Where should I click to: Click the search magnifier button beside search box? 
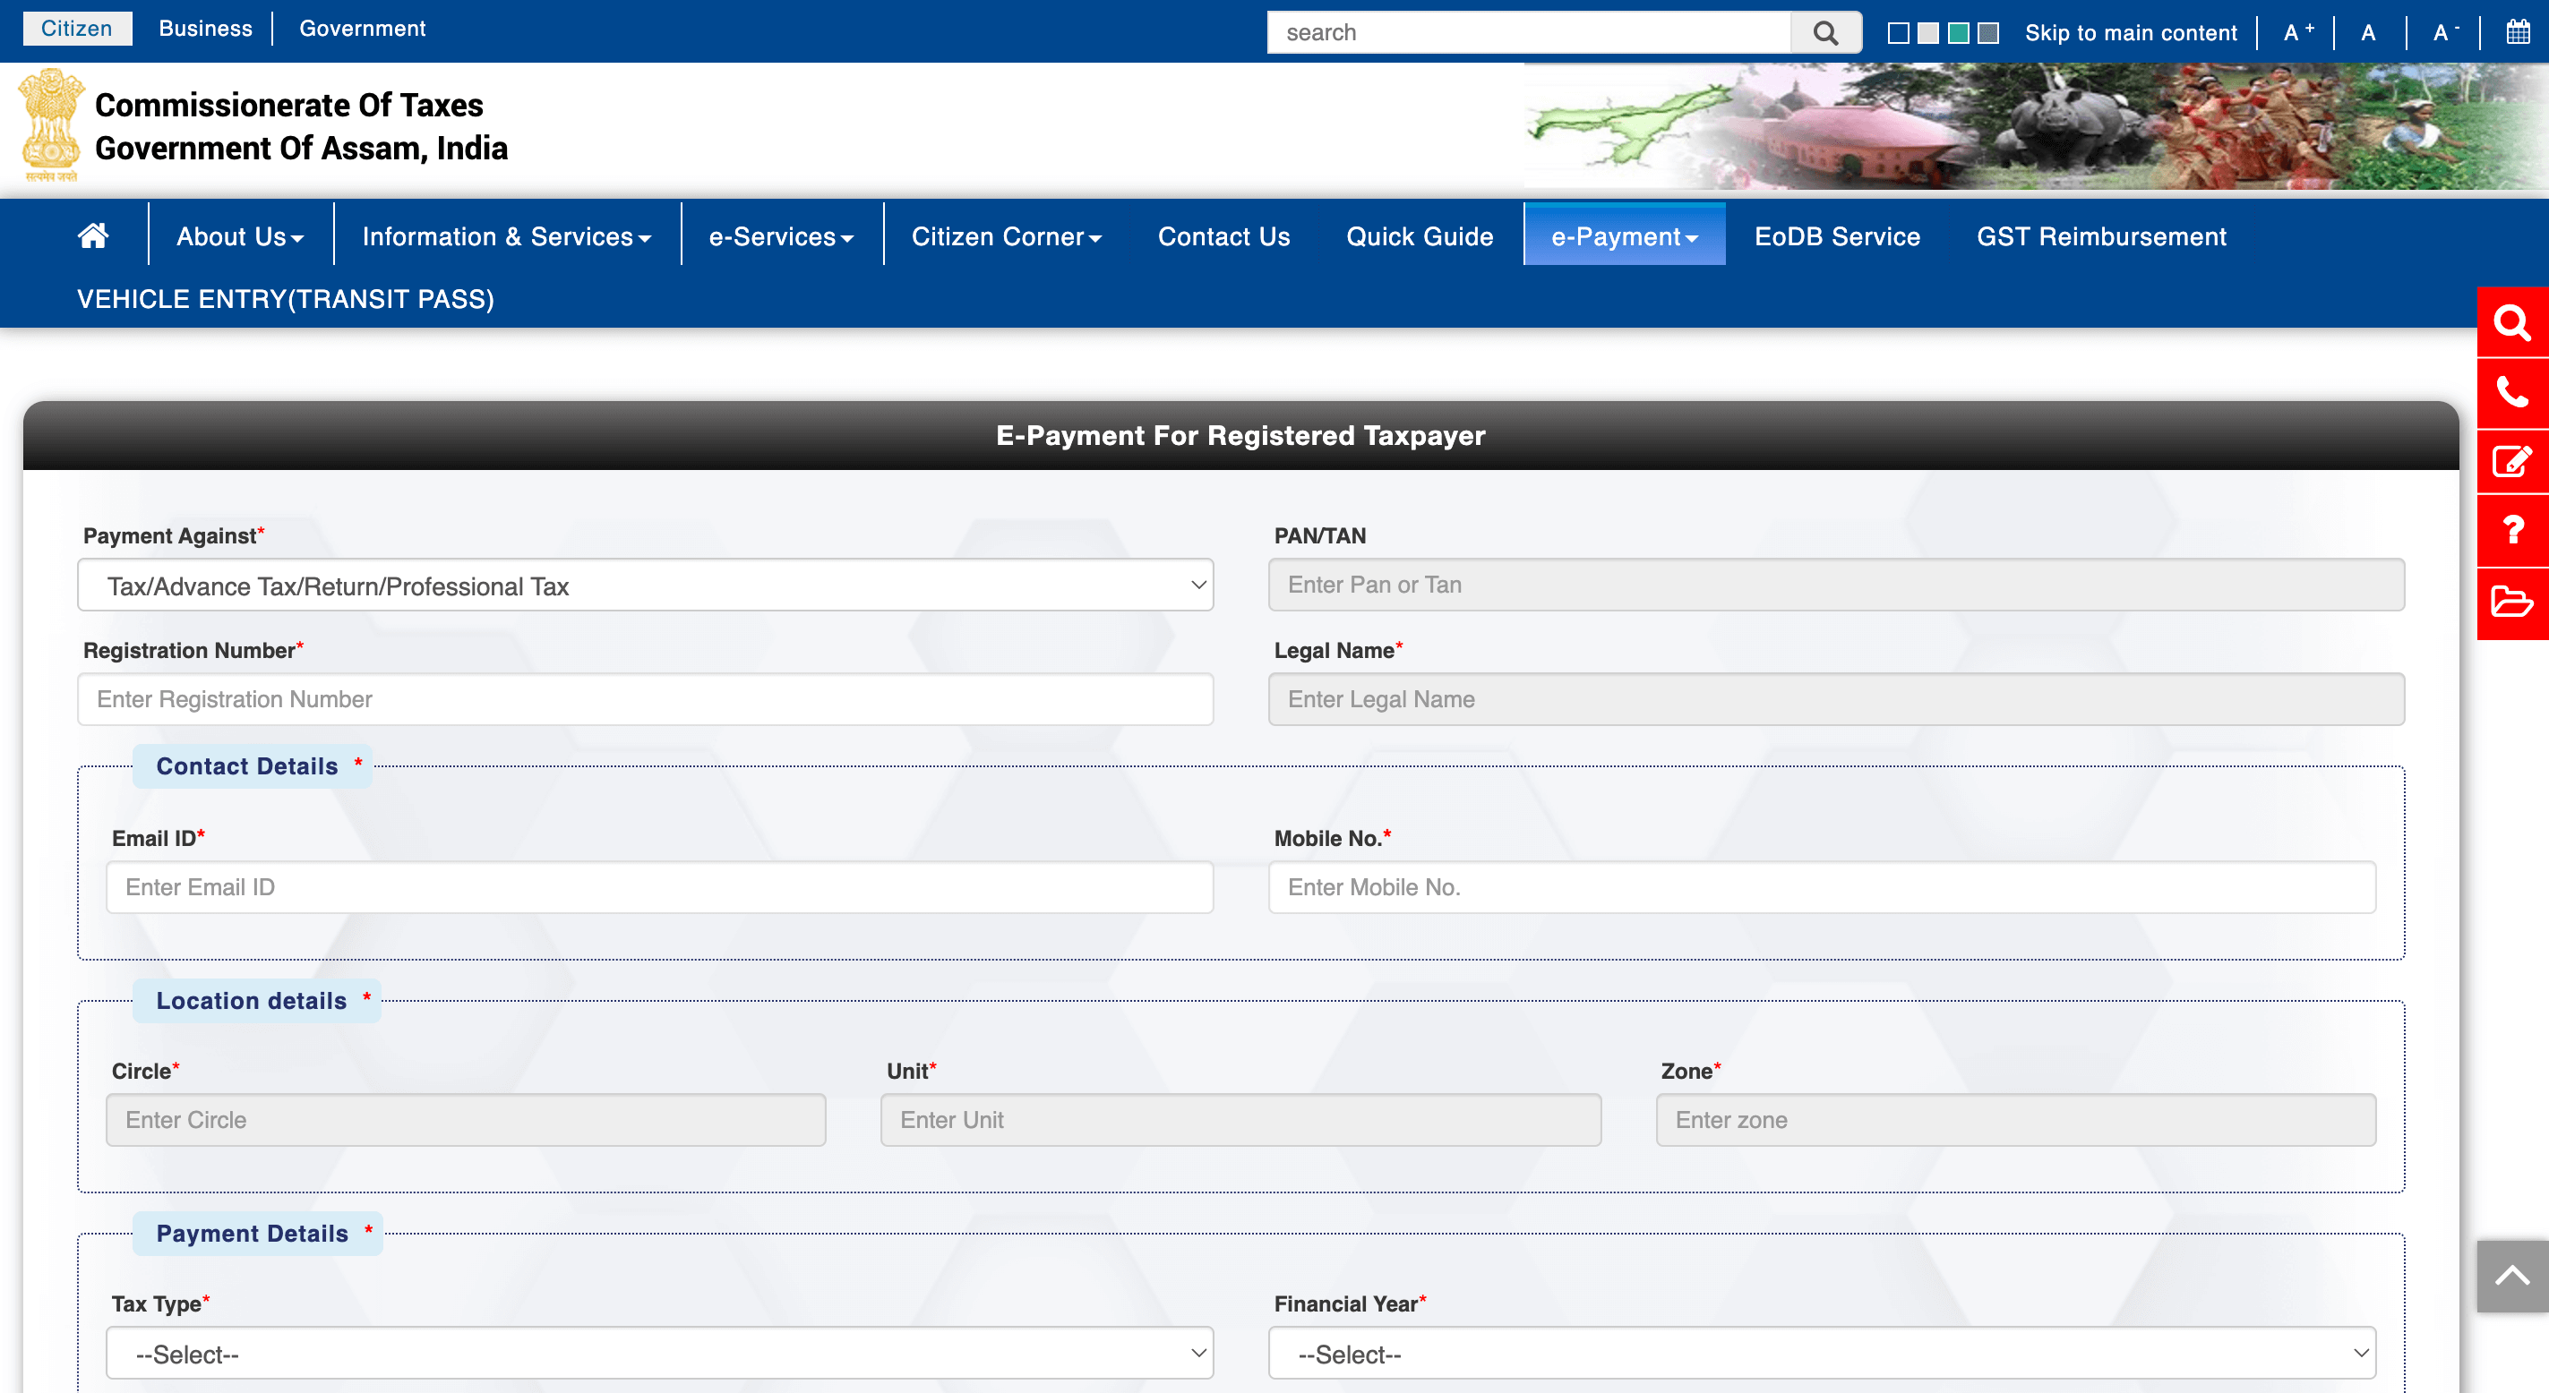pos(1825,32)
